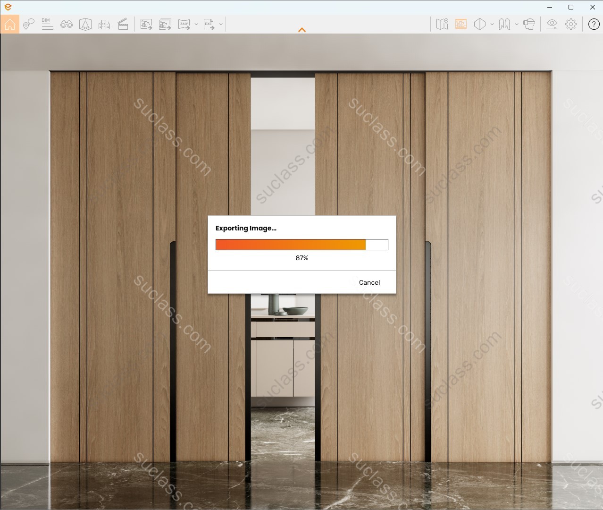Open the Video Editor clapperboard icon

pyautogui.click(x=123, y=24)
